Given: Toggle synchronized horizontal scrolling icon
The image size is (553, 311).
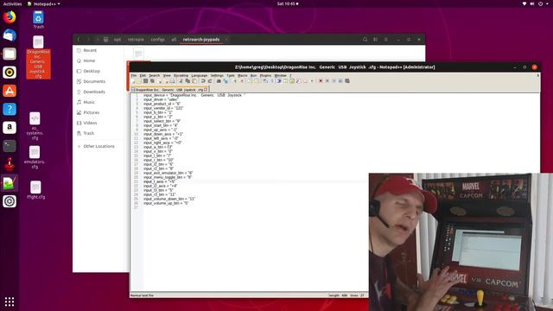Looking at the screenshot, I should click(257, 80).
